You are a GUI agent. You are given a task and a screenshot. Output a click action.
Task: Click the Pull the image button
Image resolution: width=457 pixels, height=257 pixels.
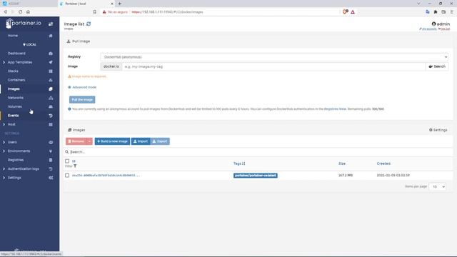pos(82,100)
